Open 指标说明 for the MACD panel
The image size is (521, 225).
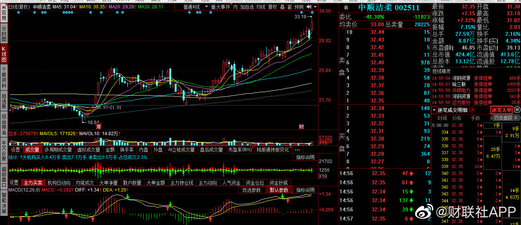click(x=305, y=190)
